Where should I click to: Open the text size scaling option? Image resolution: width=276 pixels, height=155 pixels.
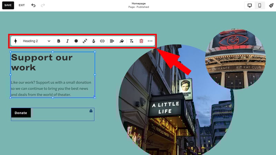tap(85, 41)
